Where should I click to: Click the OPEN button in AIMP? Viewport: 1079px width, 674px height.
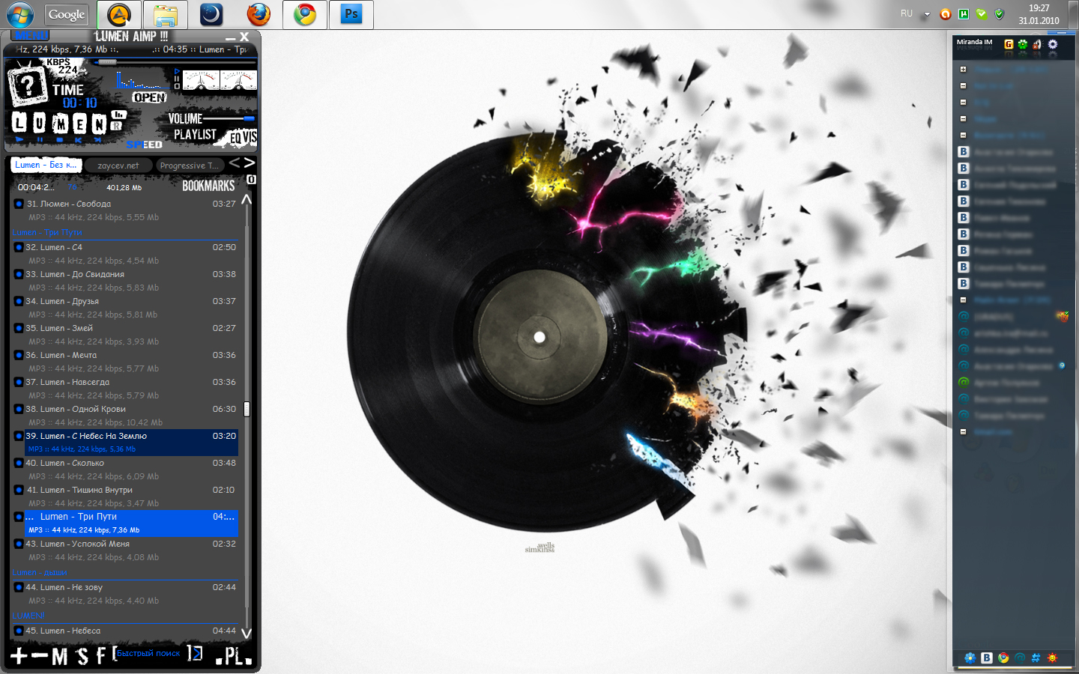[x=149, y=97]
